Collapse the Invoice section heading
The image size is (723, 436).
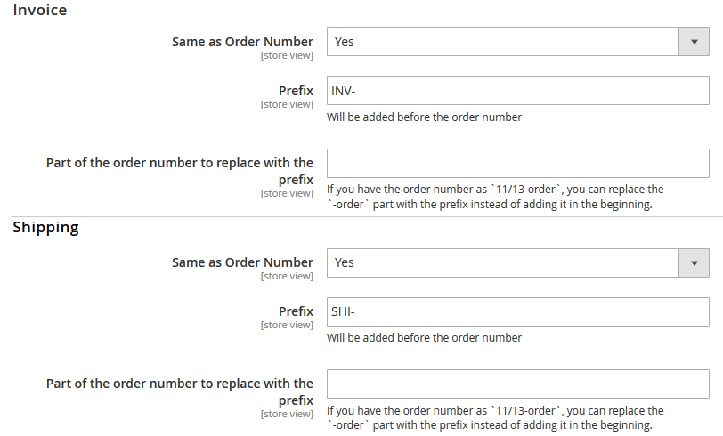(x=40, y=11)
